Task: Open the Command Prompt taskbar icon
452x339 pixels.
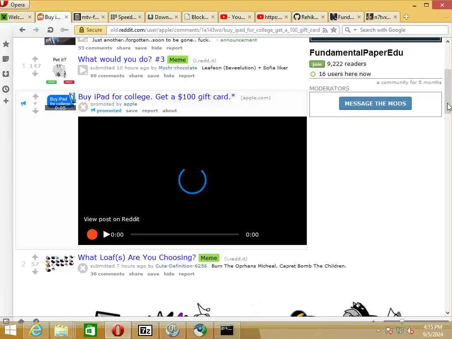Action: point(227,330)
